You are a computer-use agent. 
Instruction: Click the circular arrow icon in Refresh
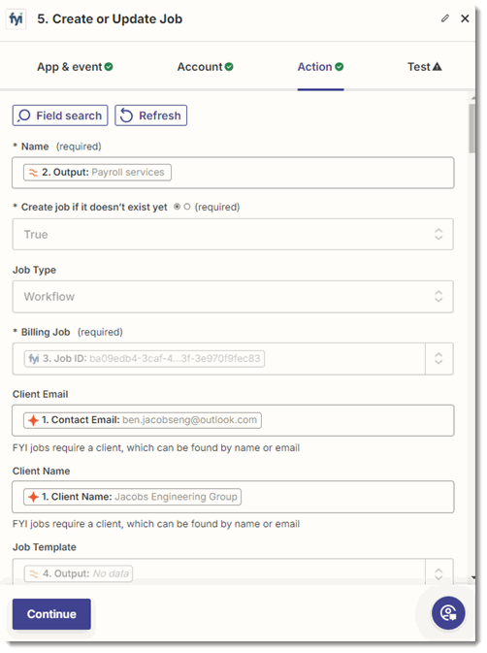(x=126, y=115)
